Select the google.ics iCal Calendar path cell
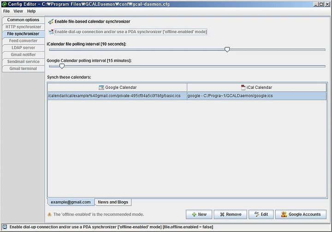 pyautogui.click(x=257, y=96)
